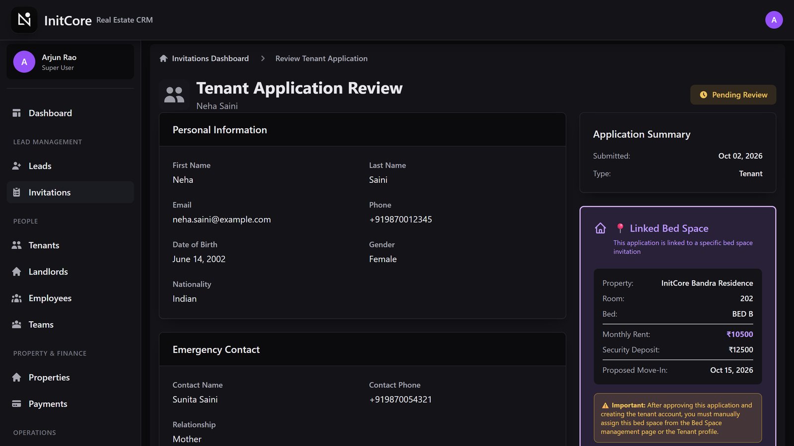The height and width of the screenshot is (446, 794).
Task: Click the breadcrumb chevron separator
Action: click(263, 58)
